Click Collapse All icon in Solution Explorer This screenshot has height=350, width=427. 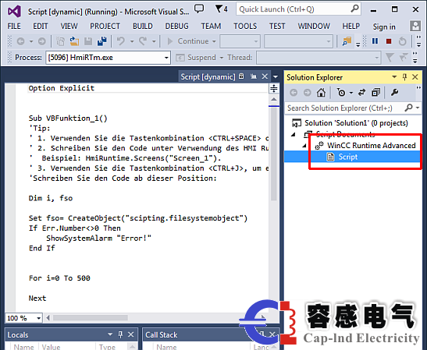375,93
